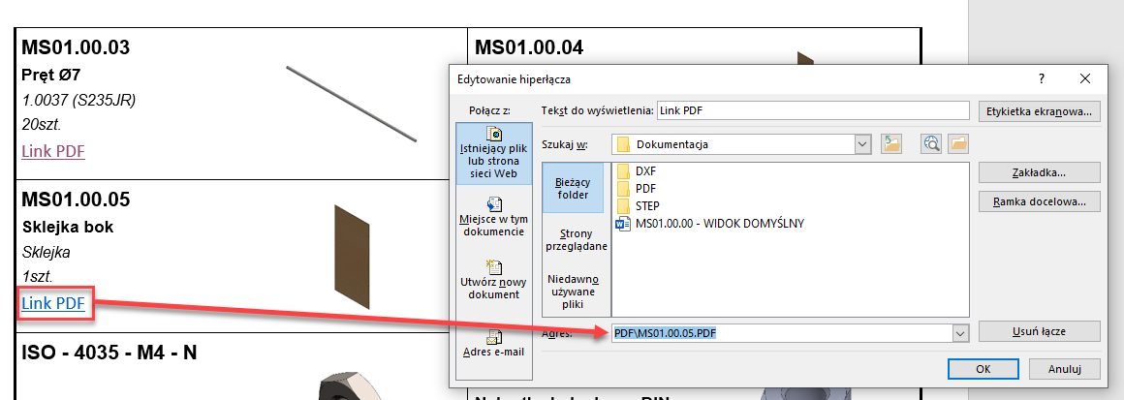The width and height of the screenshot is (1124, 400).
Task: Open the 'Adres' dropdown arrow
Action: tap(960, 333)
